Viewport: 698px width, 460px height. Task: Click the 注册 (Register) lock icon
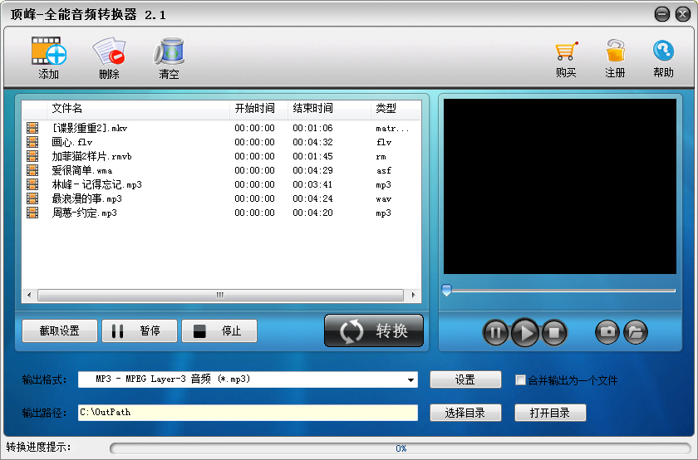[x=615, y=51]
